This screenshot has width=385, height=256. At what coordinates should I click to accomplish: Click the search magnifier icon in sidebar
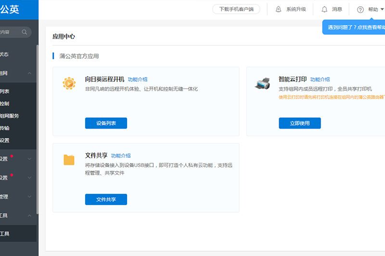25,32
